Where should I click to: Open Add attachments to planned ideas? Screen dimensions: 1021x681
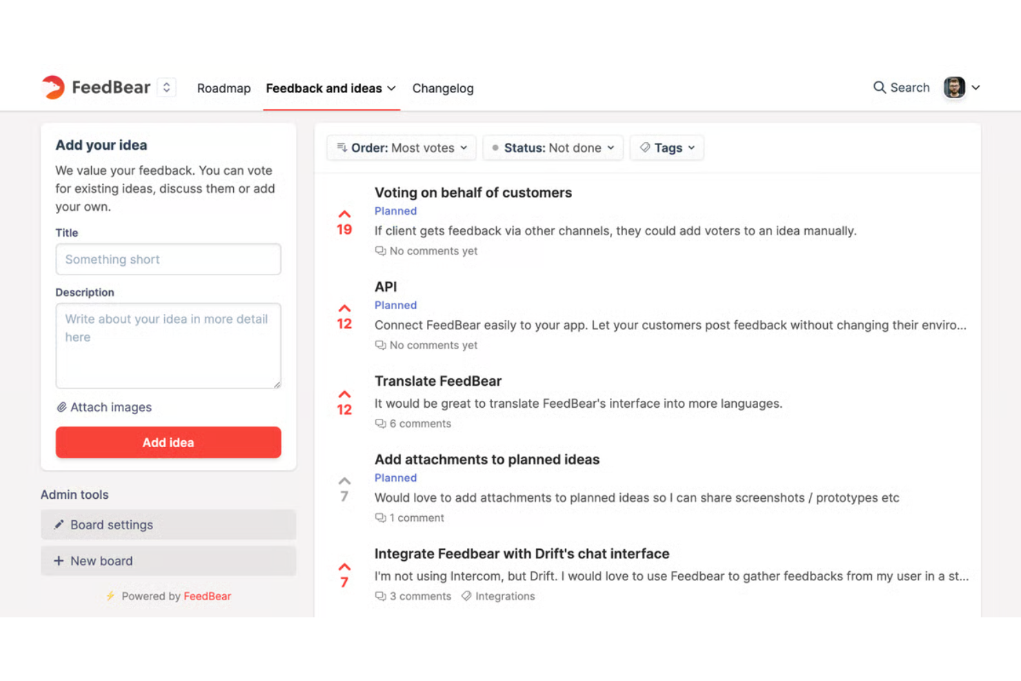(x=487, y=460)
